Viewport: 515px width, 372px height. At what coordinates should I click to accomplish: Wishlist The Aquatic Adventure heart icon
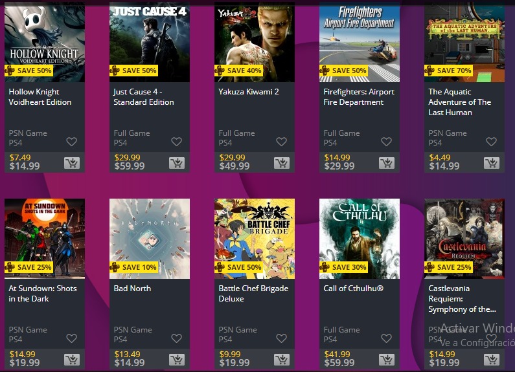(491, 142)
